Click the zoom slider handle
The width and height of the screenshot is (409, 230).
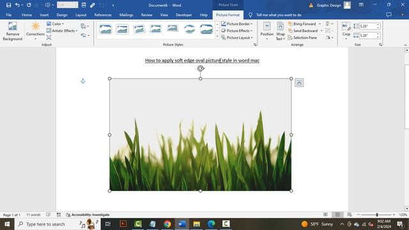point(377,215)
